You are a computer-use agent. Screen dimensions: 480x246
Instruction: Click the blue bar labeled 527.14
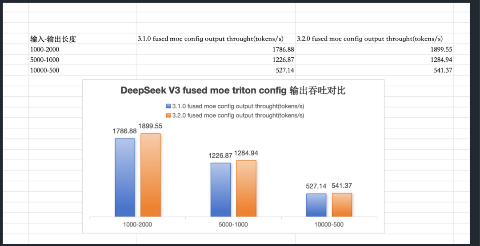[x=316, y=205]
